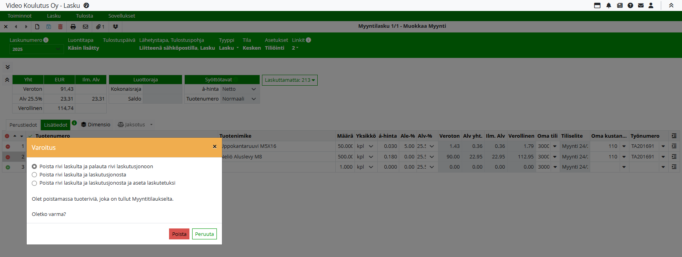Open the Laskunumero 2025 dropdown

coord(36,49)
